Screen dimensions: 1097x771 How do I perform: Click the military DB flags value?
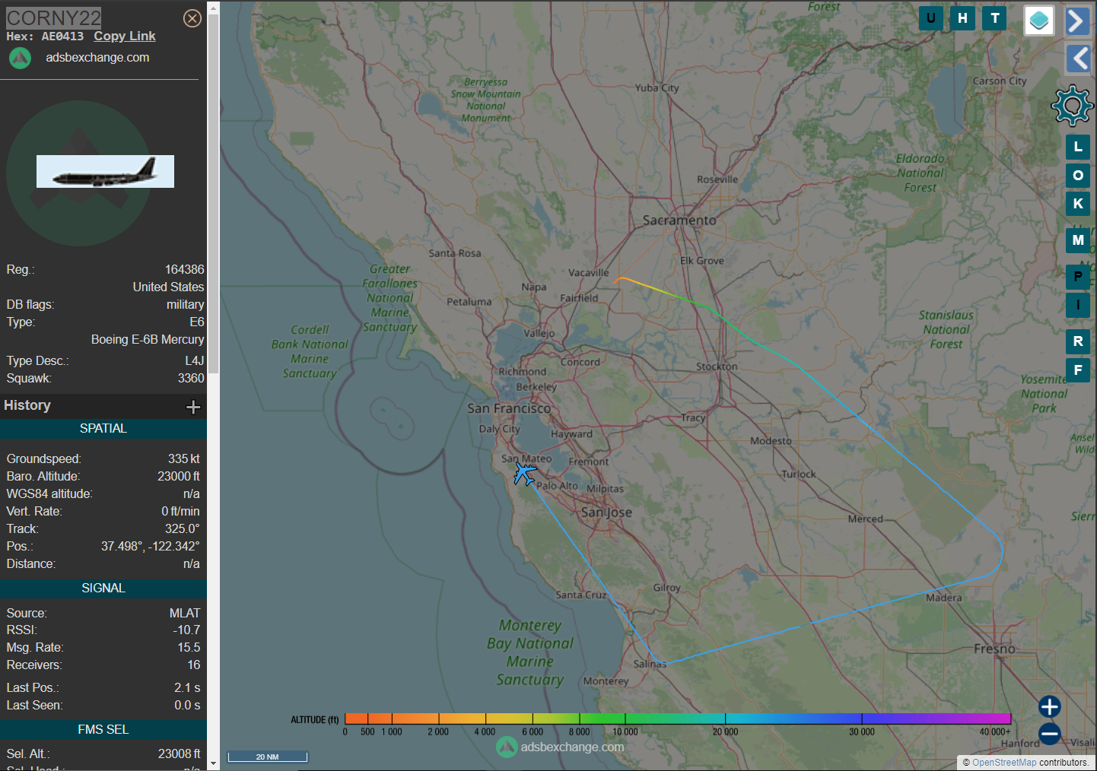[x=186, y=304]
